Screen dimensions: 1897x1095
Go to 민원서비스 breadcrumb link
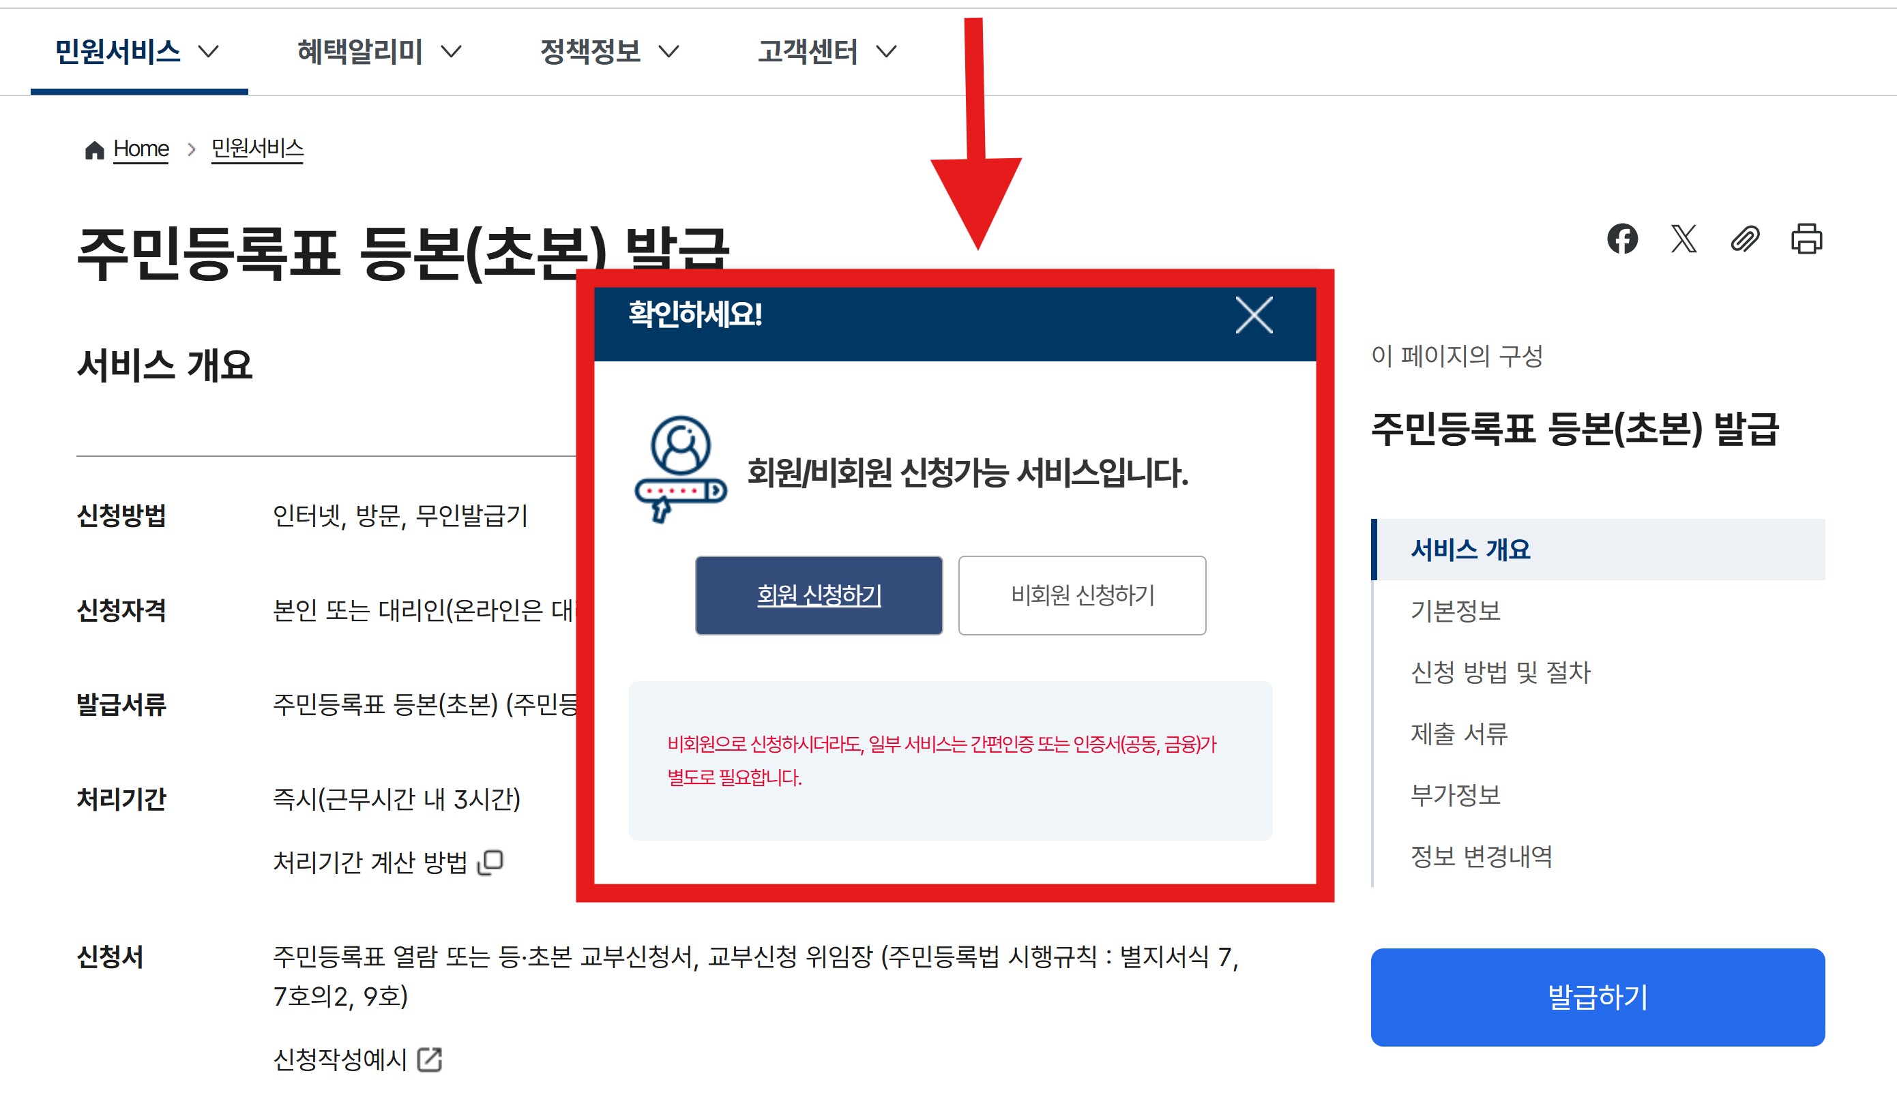coord(257,148)
